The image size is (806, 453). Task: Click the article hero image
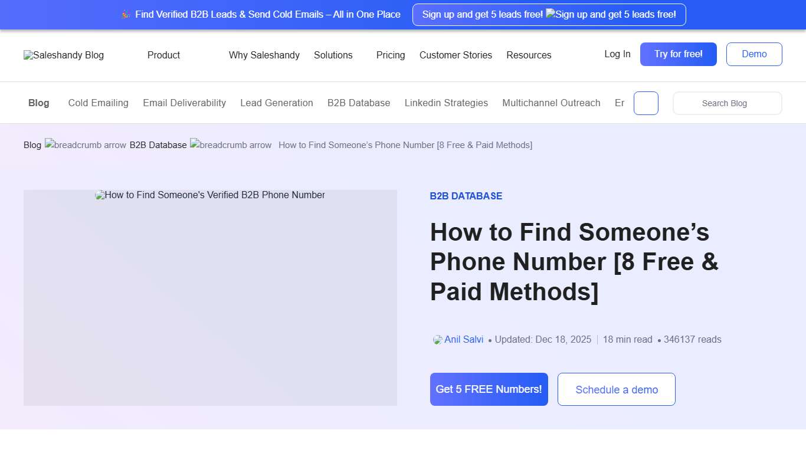[x=210, y=297]
